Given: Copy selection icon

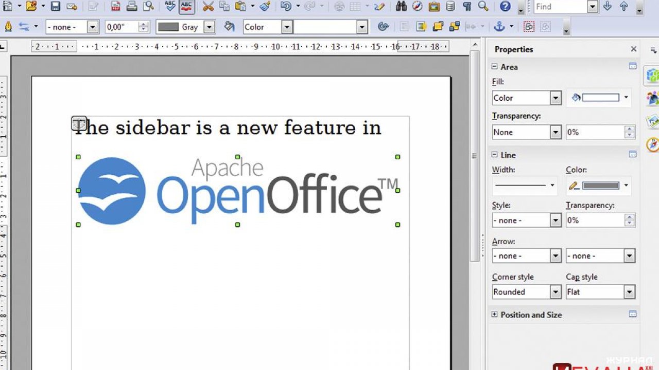Looking at the screenshot, I should point(224,6).
